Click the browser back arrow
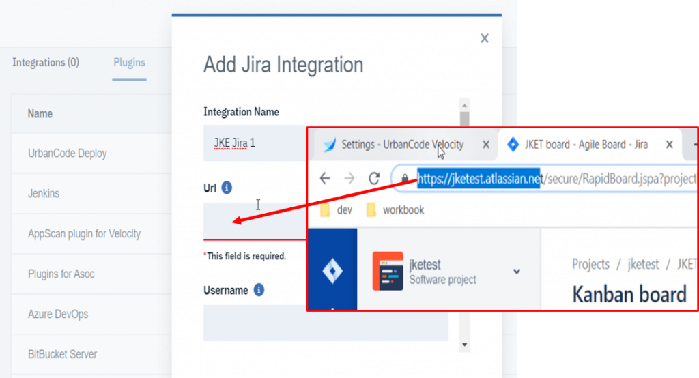Viewport: 699px width, 378px height. pos(325,179)
